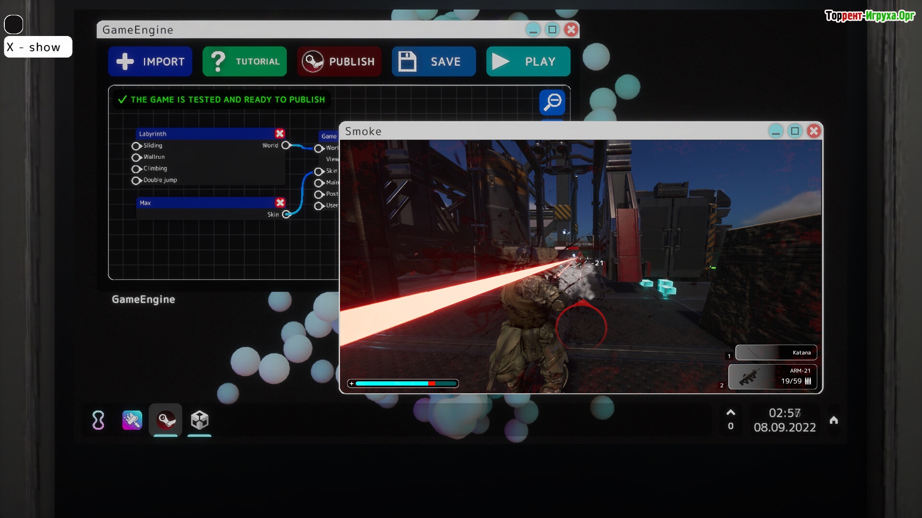
Task: Click Max Skin output connector
Action: (286, 214)
